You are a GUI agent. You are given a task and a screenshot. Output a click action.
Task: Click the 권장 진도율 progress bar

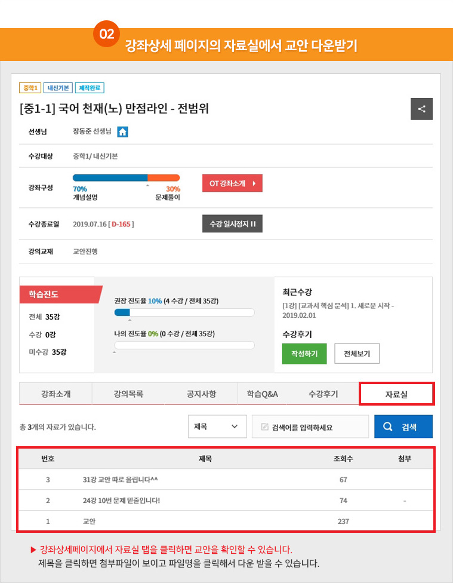[184, 312]
